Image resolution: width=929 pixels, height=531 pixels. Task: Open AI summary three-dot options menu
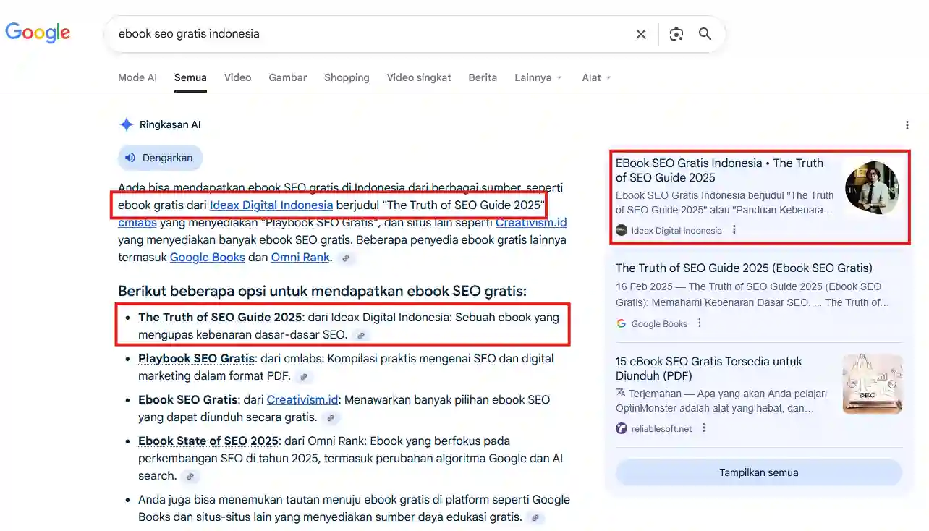click(907, 125)
